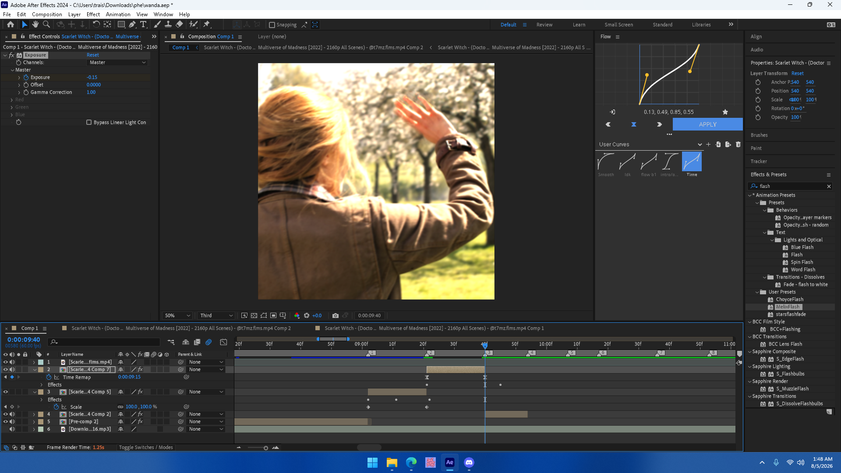
Task: Switch to the Review workspace
Action: (544, 25)
